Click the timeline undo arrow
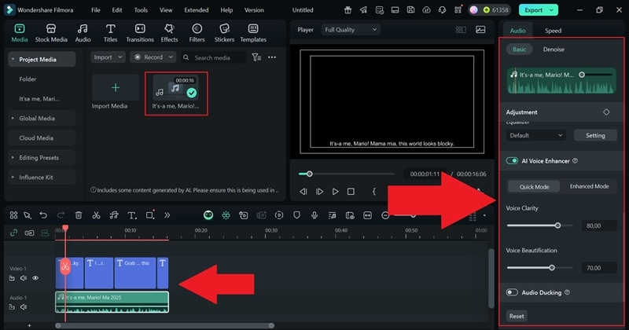This screenshot has height=330, width=629. [43, 215]
